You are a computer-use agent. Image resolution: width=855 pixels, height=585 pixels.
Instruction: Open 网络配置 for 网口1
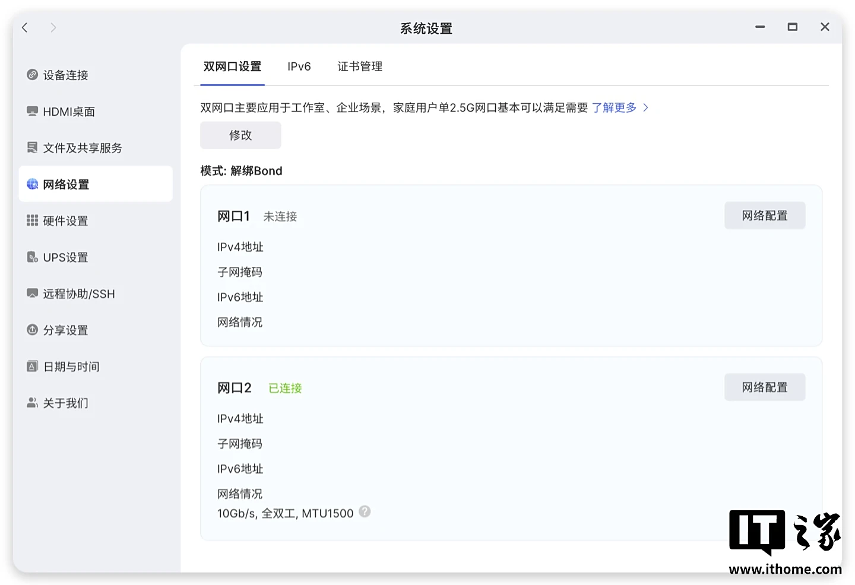point(764,215)
